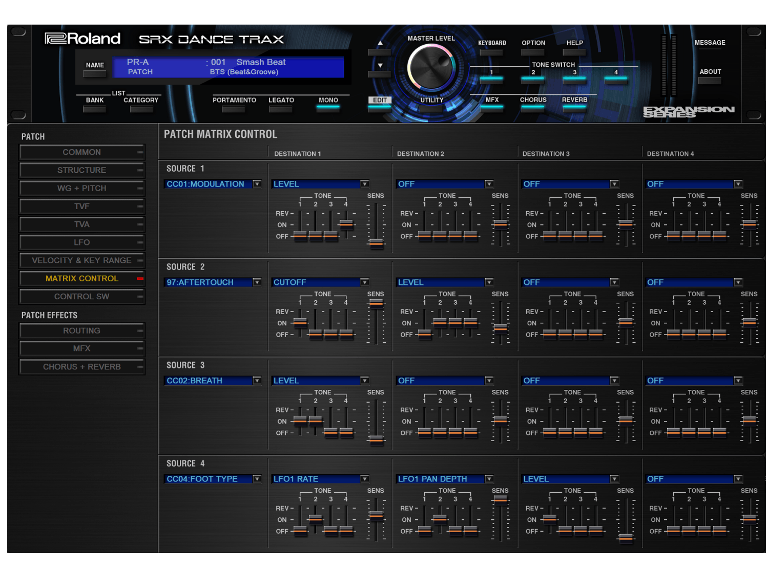Open the Bank list button

(94, 109)
